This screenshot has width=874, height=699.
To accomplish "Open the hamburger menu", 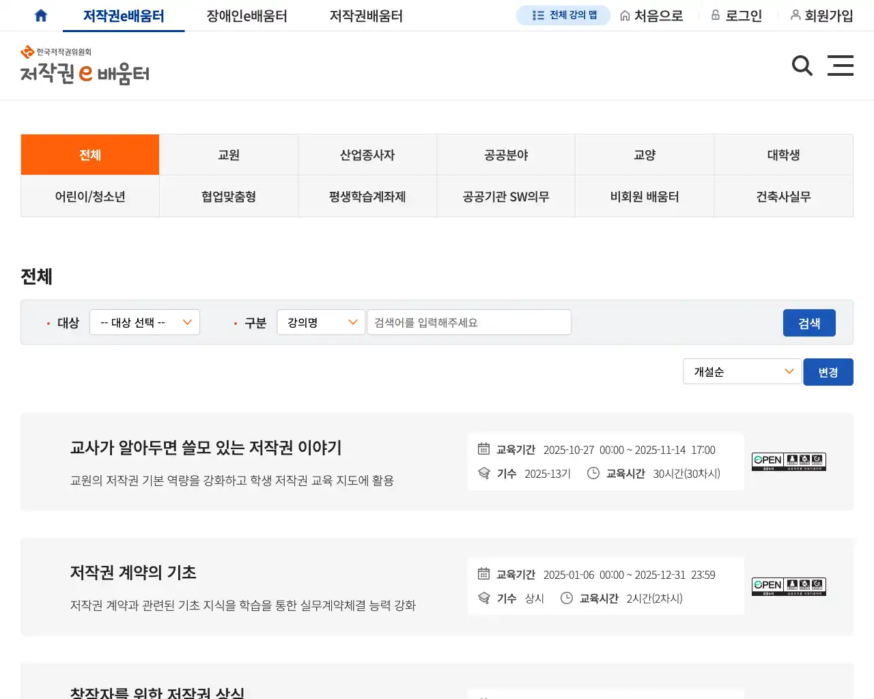I will pos(841,66).
